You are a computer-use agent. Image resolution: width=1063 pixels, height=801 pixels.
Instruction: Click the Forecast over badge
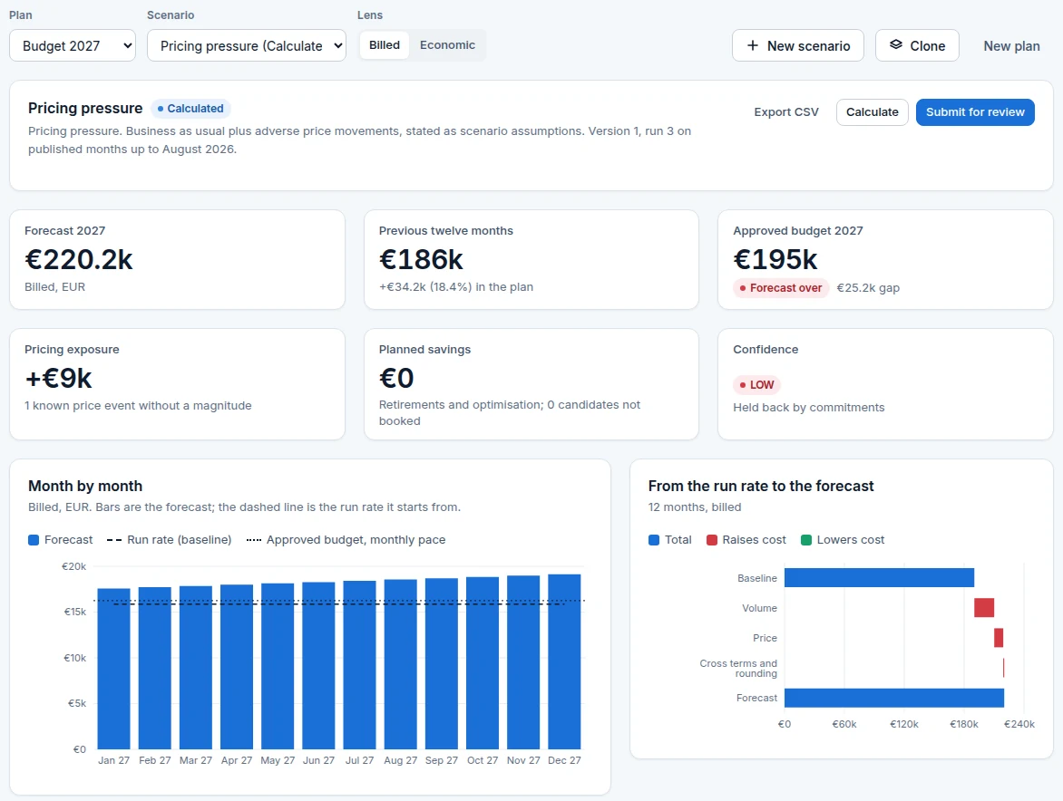tap(780, 288)
